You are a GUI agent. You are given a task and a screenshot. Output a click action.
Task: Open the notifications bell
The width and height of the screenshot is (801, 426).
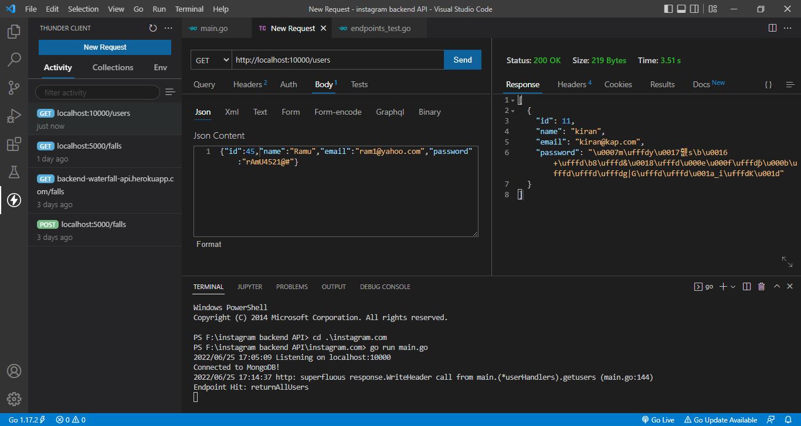pyautogui.click(x=789, y=420)
